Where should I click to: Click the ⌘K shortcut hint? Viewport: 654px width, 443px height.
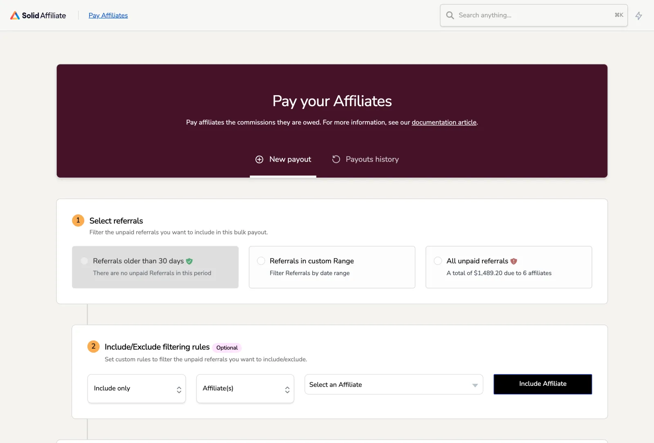coord(619,15)
